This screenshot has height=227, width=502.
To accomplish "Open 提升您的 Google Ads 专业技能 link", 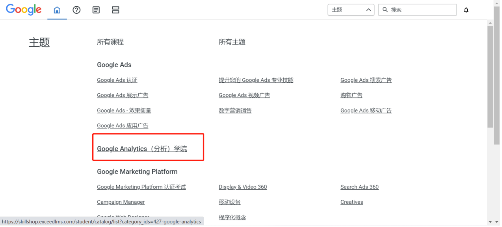I will [256, 80].
